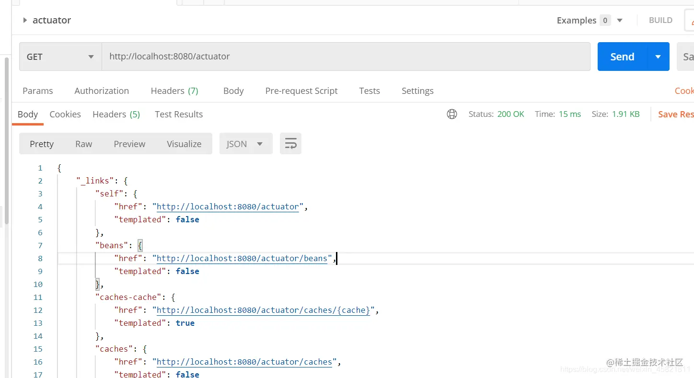Send the request
The height and width of the screenshot is (378, 694).
(x=622, y=57)
